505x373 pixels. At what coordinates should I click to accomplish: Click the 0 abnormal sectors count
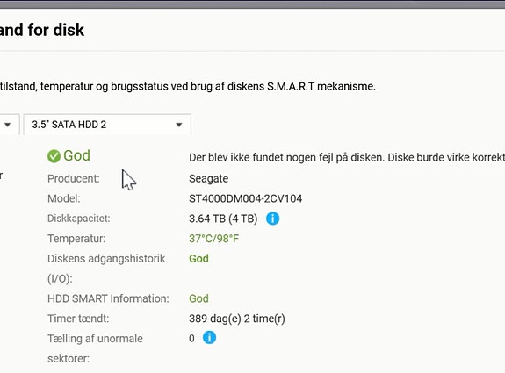click(191, 338)
